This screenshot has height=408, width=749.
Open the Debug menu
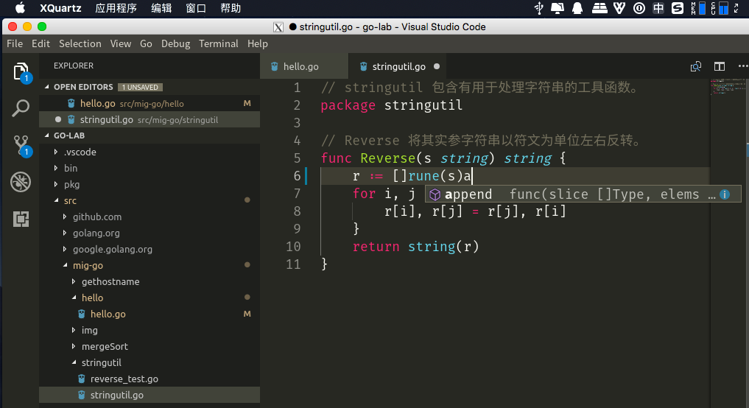[x=175, y=43]
